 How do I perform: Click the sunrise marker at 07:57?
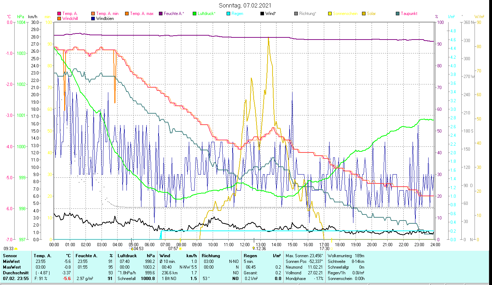coord(181,248)
